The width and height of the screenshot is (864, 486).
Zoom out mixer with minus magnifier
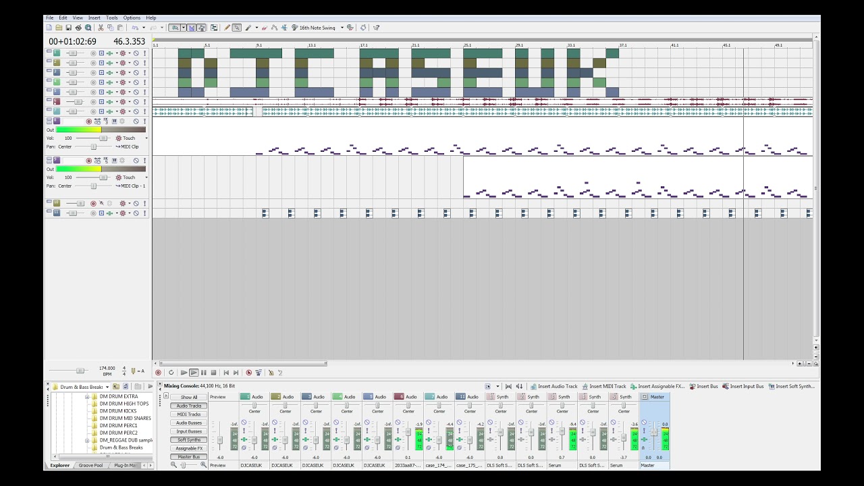click(x=173, y=465)
